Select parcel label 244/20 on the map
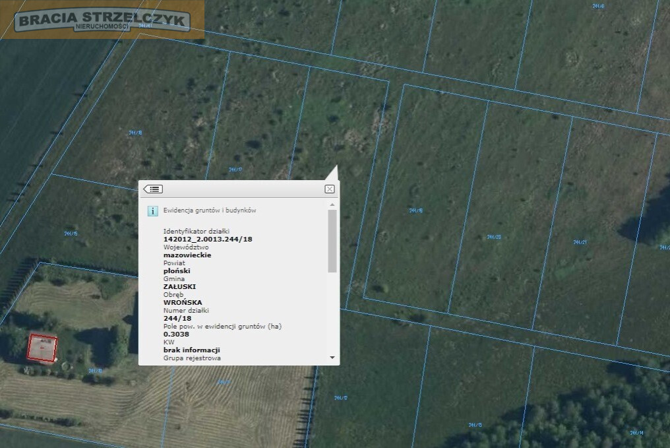 tap(494, 237)
